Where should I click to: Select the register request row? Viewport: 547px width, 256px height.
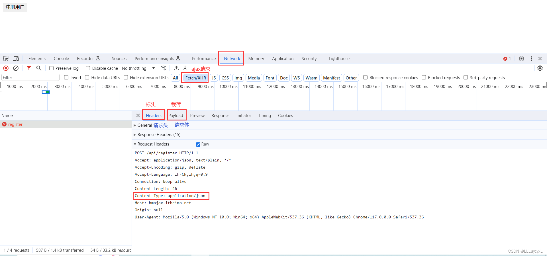pos(66,124)
